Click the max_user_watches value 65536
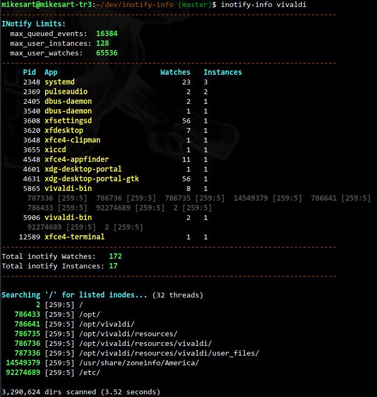This screenshot has height=397, width=377. point(107,53)
